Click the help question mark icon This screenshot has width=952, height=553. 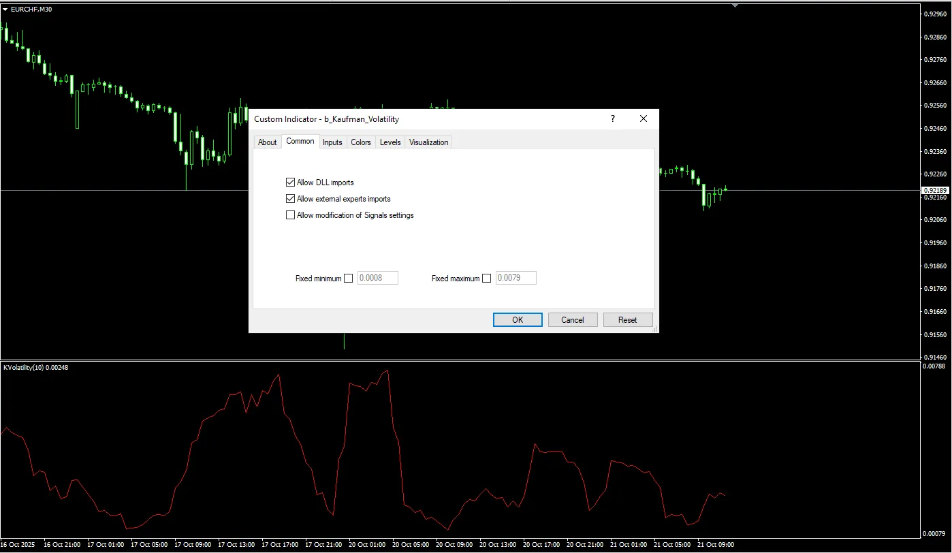(612, 118)
